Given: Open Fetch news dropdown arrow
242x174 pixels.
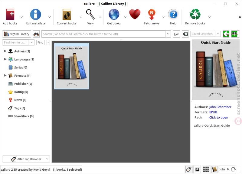Looking at the screenshot, I should point(164,17).
